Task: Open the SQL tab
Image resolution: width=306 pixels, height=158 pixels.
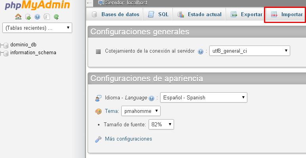Action: click(158, 14)
